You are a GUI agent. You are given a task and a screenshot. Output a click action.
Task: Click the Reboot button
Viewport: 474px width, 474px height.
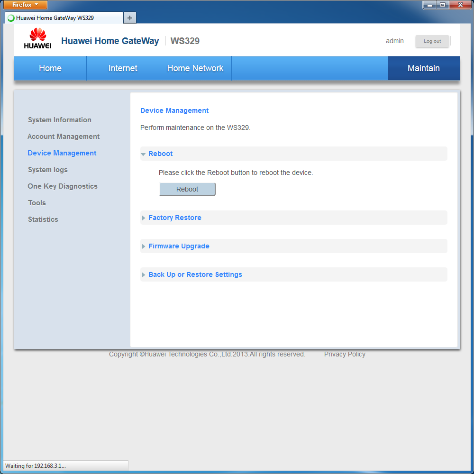187,189
